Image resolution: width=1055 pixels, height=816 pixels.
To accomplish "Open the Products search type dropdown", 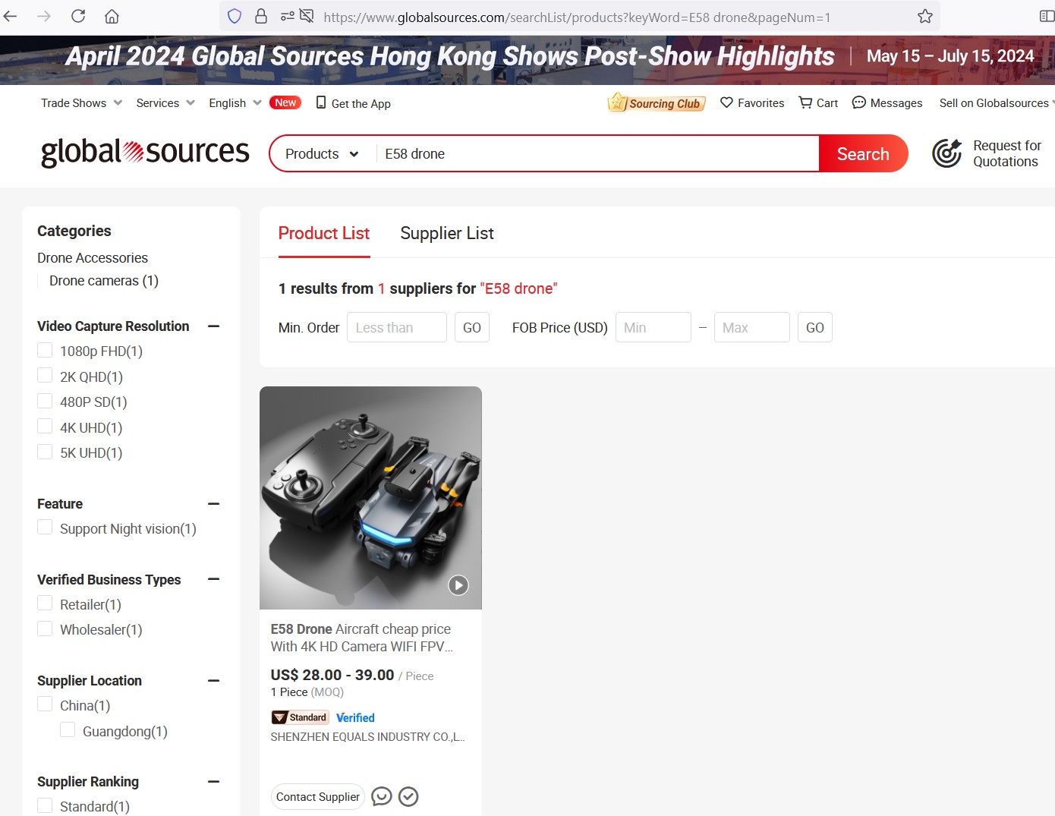I will (322, 154).
